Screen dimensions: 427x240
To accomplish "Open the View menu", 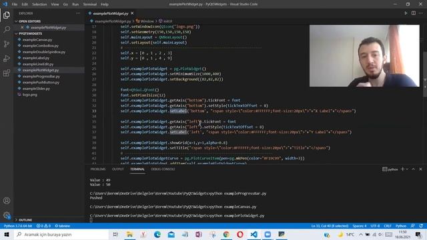I will click(55, 5).
